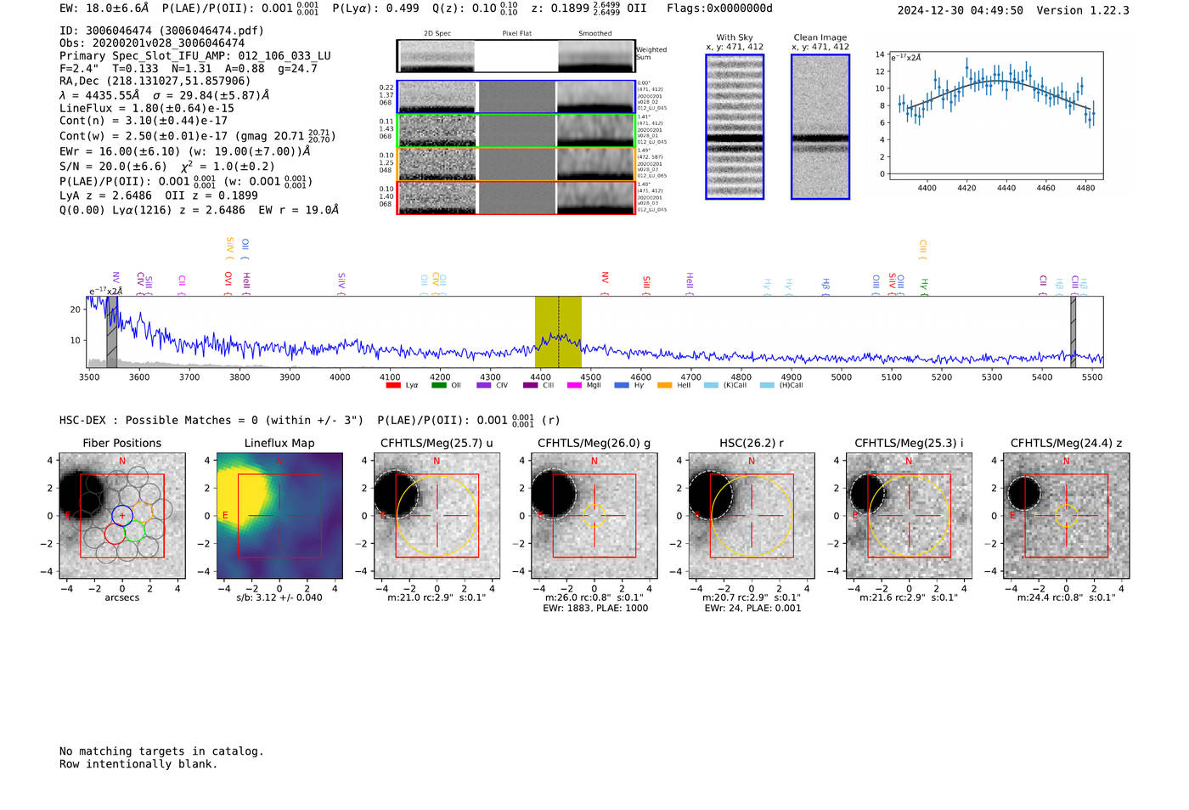The image size is (1189, 810).
Task: Open the Lineflux Map image
Action: (x=279, y=516)
